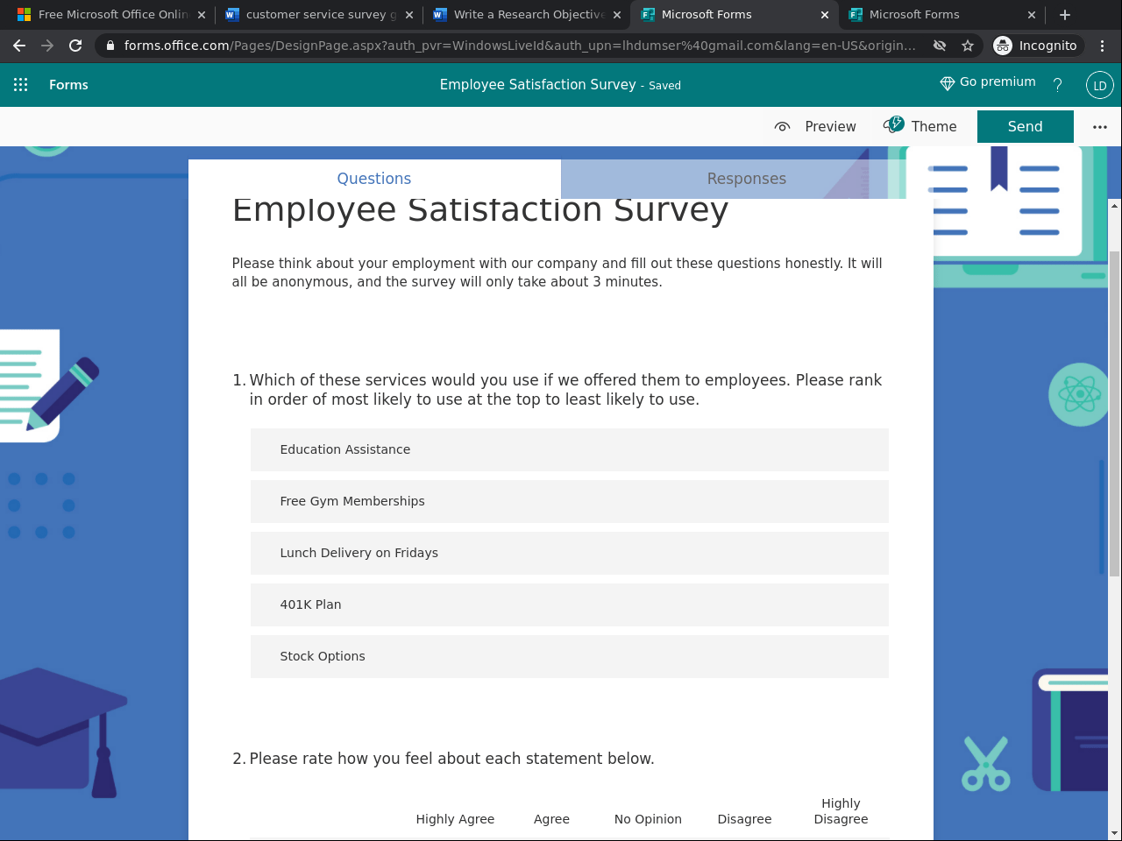The width and height of the screenshot is (1122, 841).
Task: Click the Send button
Action: pyautogui.click(x=1025, y=126)
